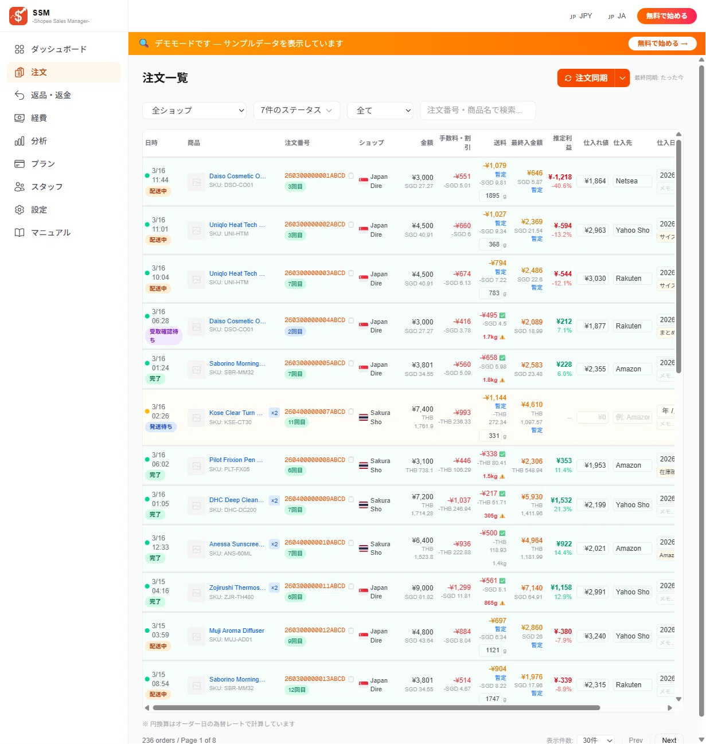The width and height of the screenshot is (706, 744).
Task: Click 無料で始める → in the orange banner
Action: [662, 44]
